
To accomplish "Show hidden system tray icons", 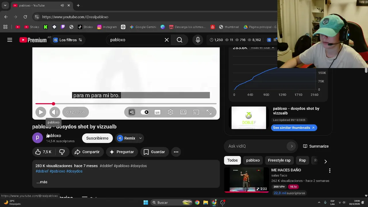I will [319, 202].
